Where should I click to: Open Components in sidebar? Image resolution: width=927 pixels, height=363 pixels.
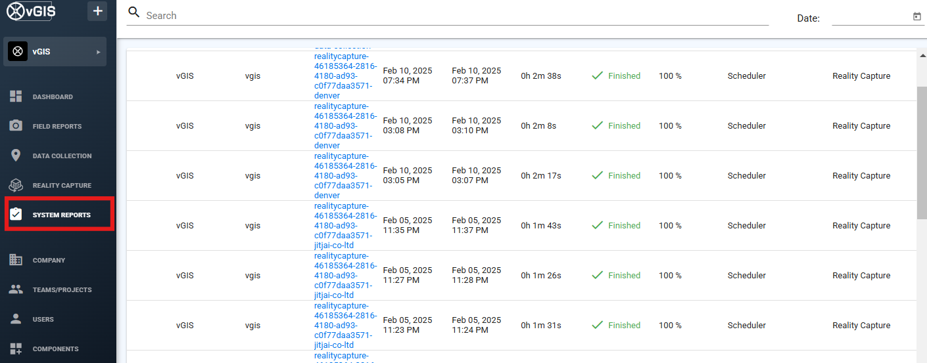pos(55,349)
